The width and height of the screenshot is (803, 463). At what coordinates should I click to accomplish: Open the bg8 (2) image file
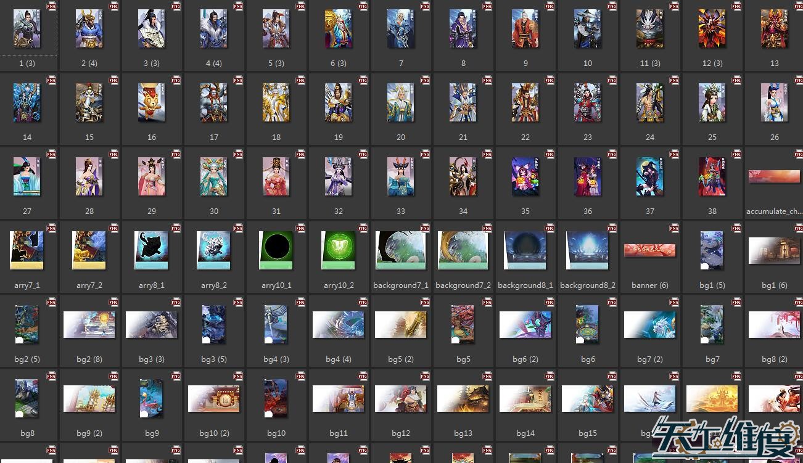point(774,325)
